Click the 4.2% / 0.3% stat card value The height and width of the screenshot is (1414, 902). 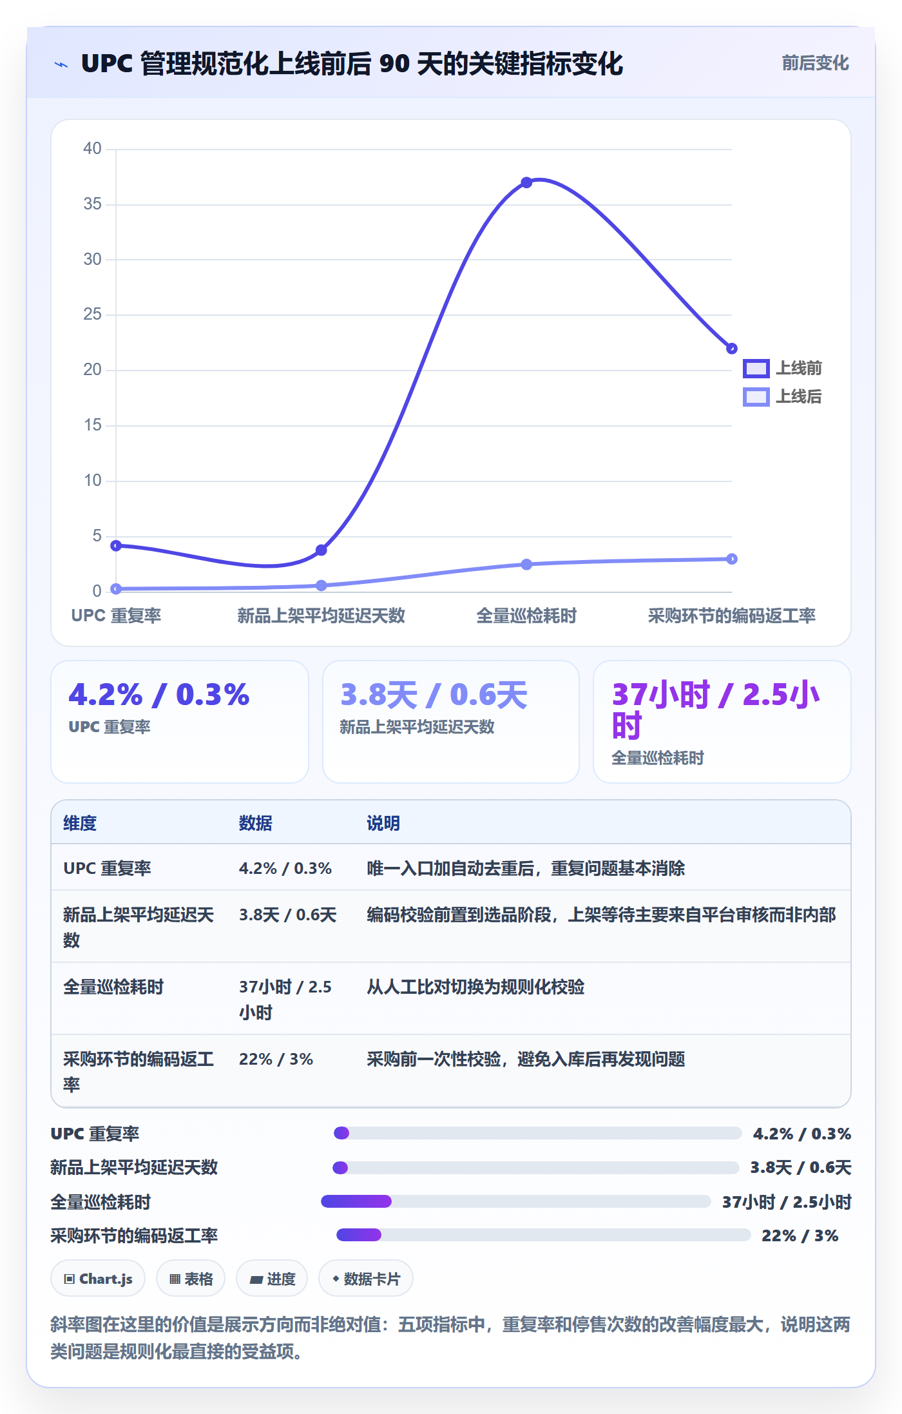[158, 695]
